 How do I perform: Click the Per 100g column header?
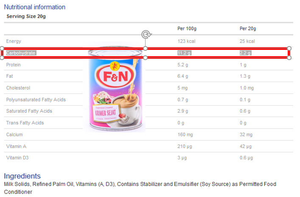click(187, 29)
